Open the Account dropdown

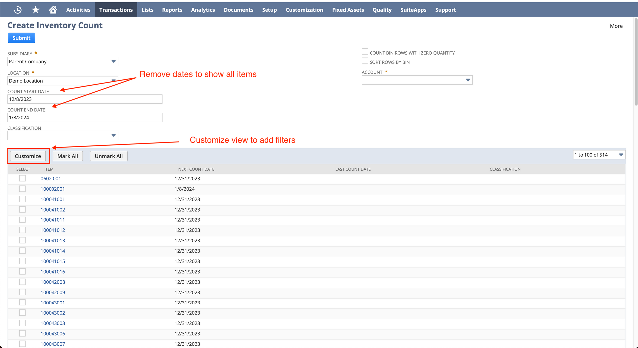468,80
